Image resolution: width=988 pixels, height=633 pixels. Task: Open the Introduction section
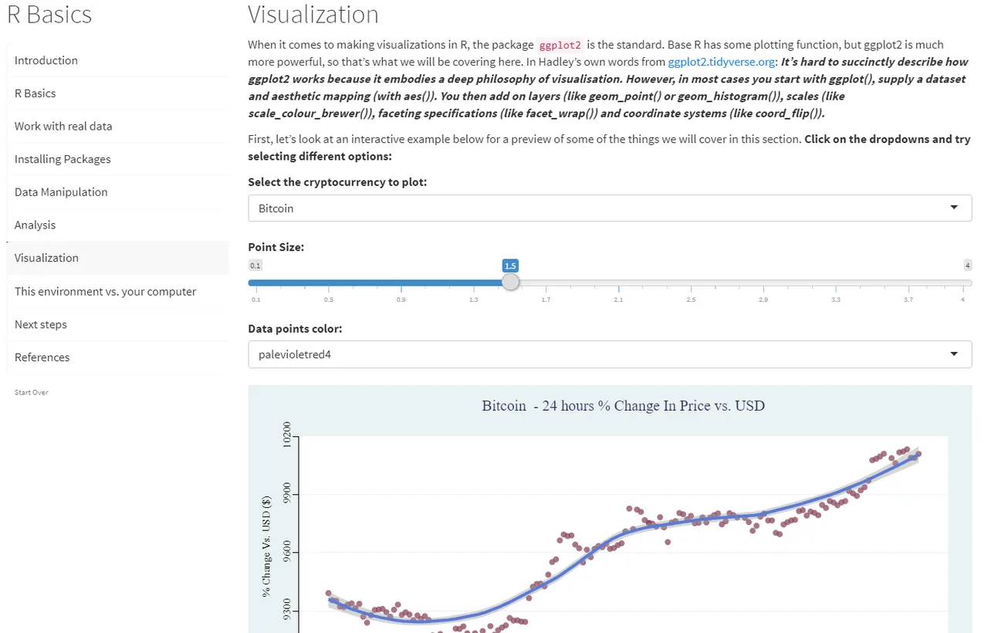tap(117, 60)
